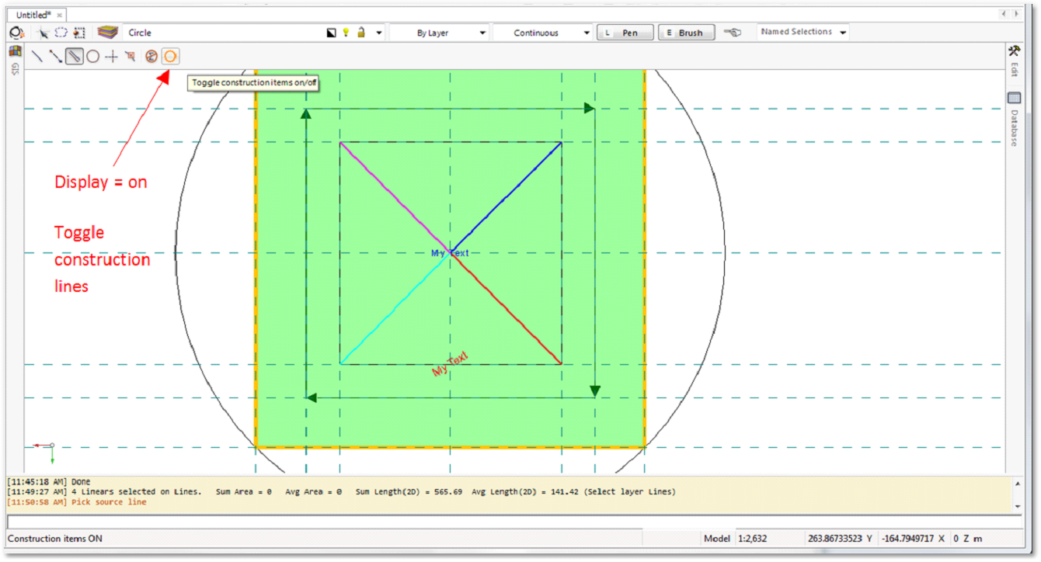Click the Brush button
Screen dimensions: 1041x562
pyautogui.click(x=687, y=33)
